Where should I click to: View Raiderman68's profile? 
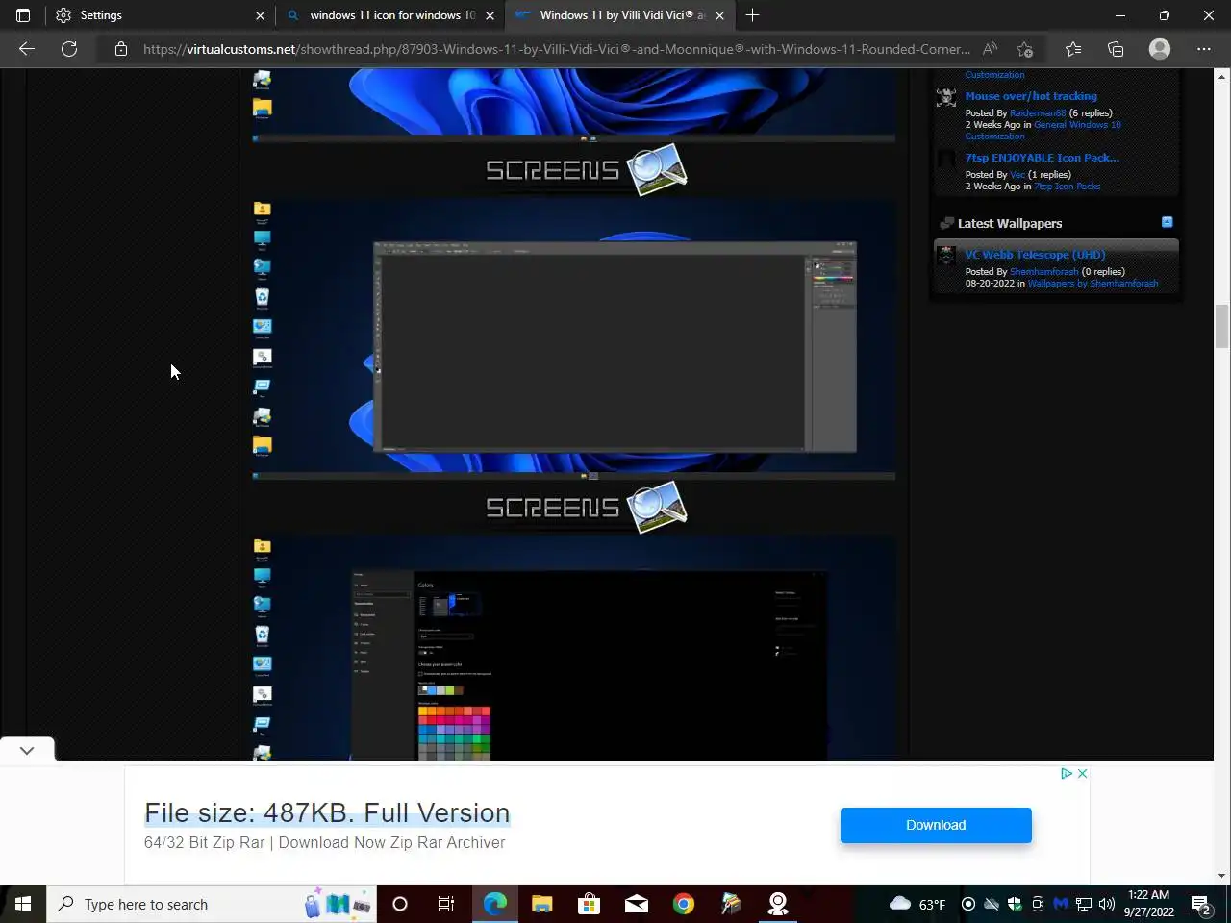point(1038,113)
